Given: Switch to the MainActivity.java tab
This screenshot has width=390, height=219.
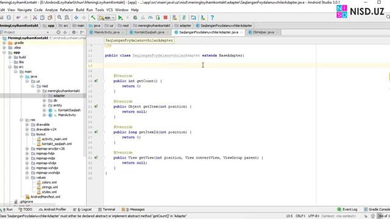Looking at the screenshot, I should pyautogui.click(x=107, y=32).
